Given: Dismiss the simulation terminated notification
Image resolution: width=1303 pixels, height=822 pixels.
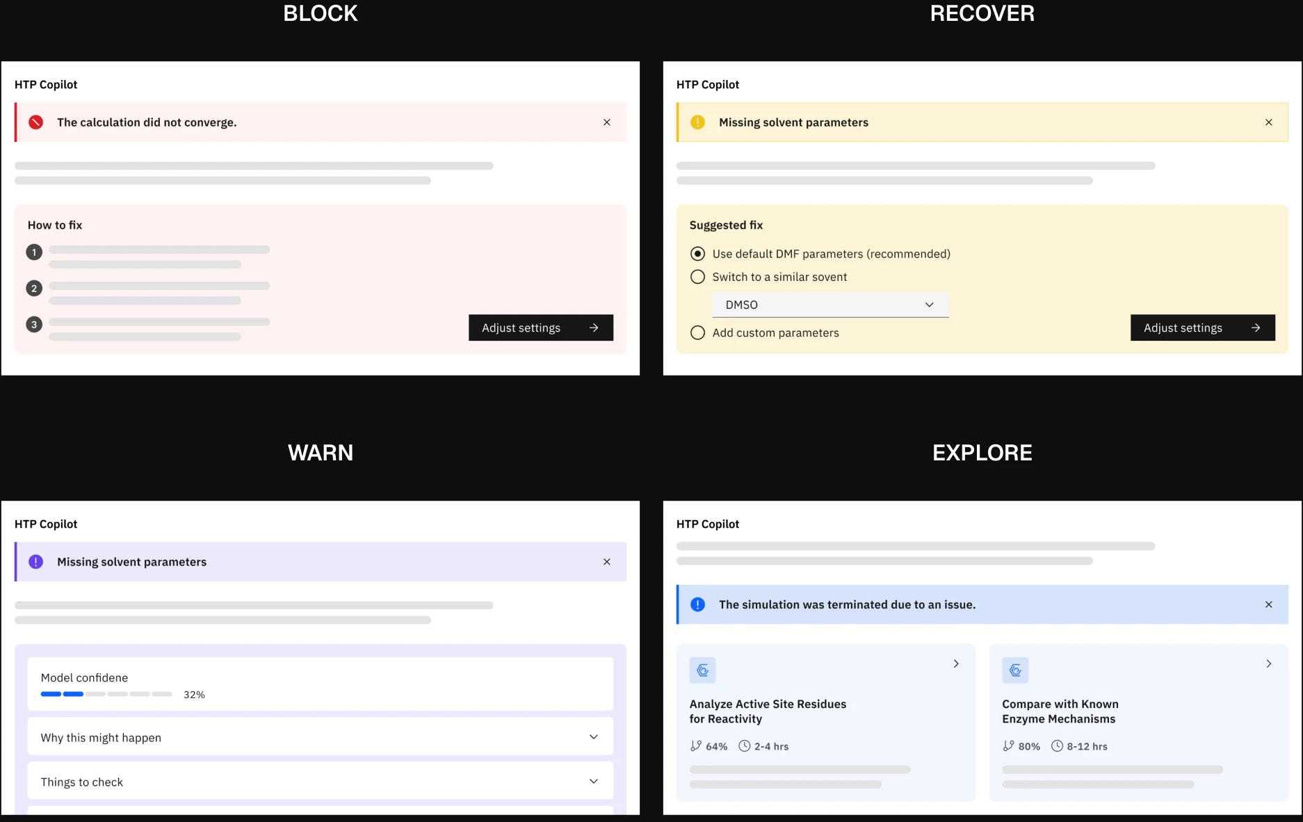Looking at the screenshot, I should click(x=1269, y=605).
